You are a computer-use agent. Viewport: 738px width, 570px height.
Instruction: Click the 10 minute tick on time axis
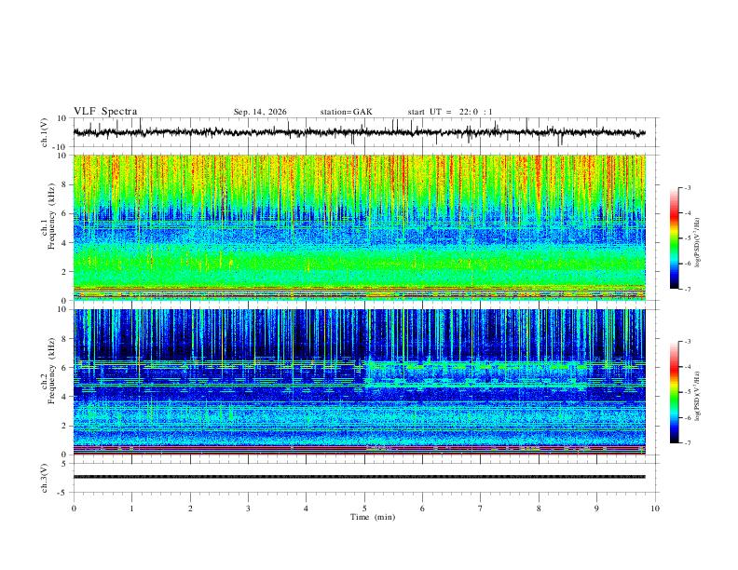point(655,509)
